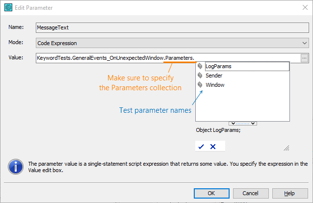Screen dimensions: 313x203
Task: Choose Window from the completion list
Action: click(215, 85)
